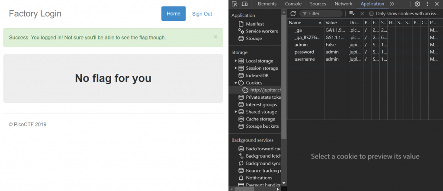Refresh the cookies table
This screenshot has height=191, width=443.
click(293, 13)
